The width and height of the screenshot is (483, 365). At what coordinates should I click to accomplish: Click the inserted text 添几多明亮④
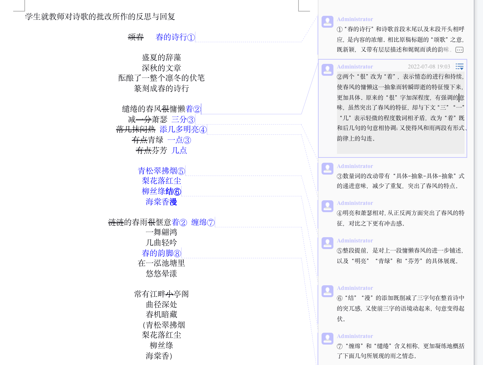coord(183,129)
